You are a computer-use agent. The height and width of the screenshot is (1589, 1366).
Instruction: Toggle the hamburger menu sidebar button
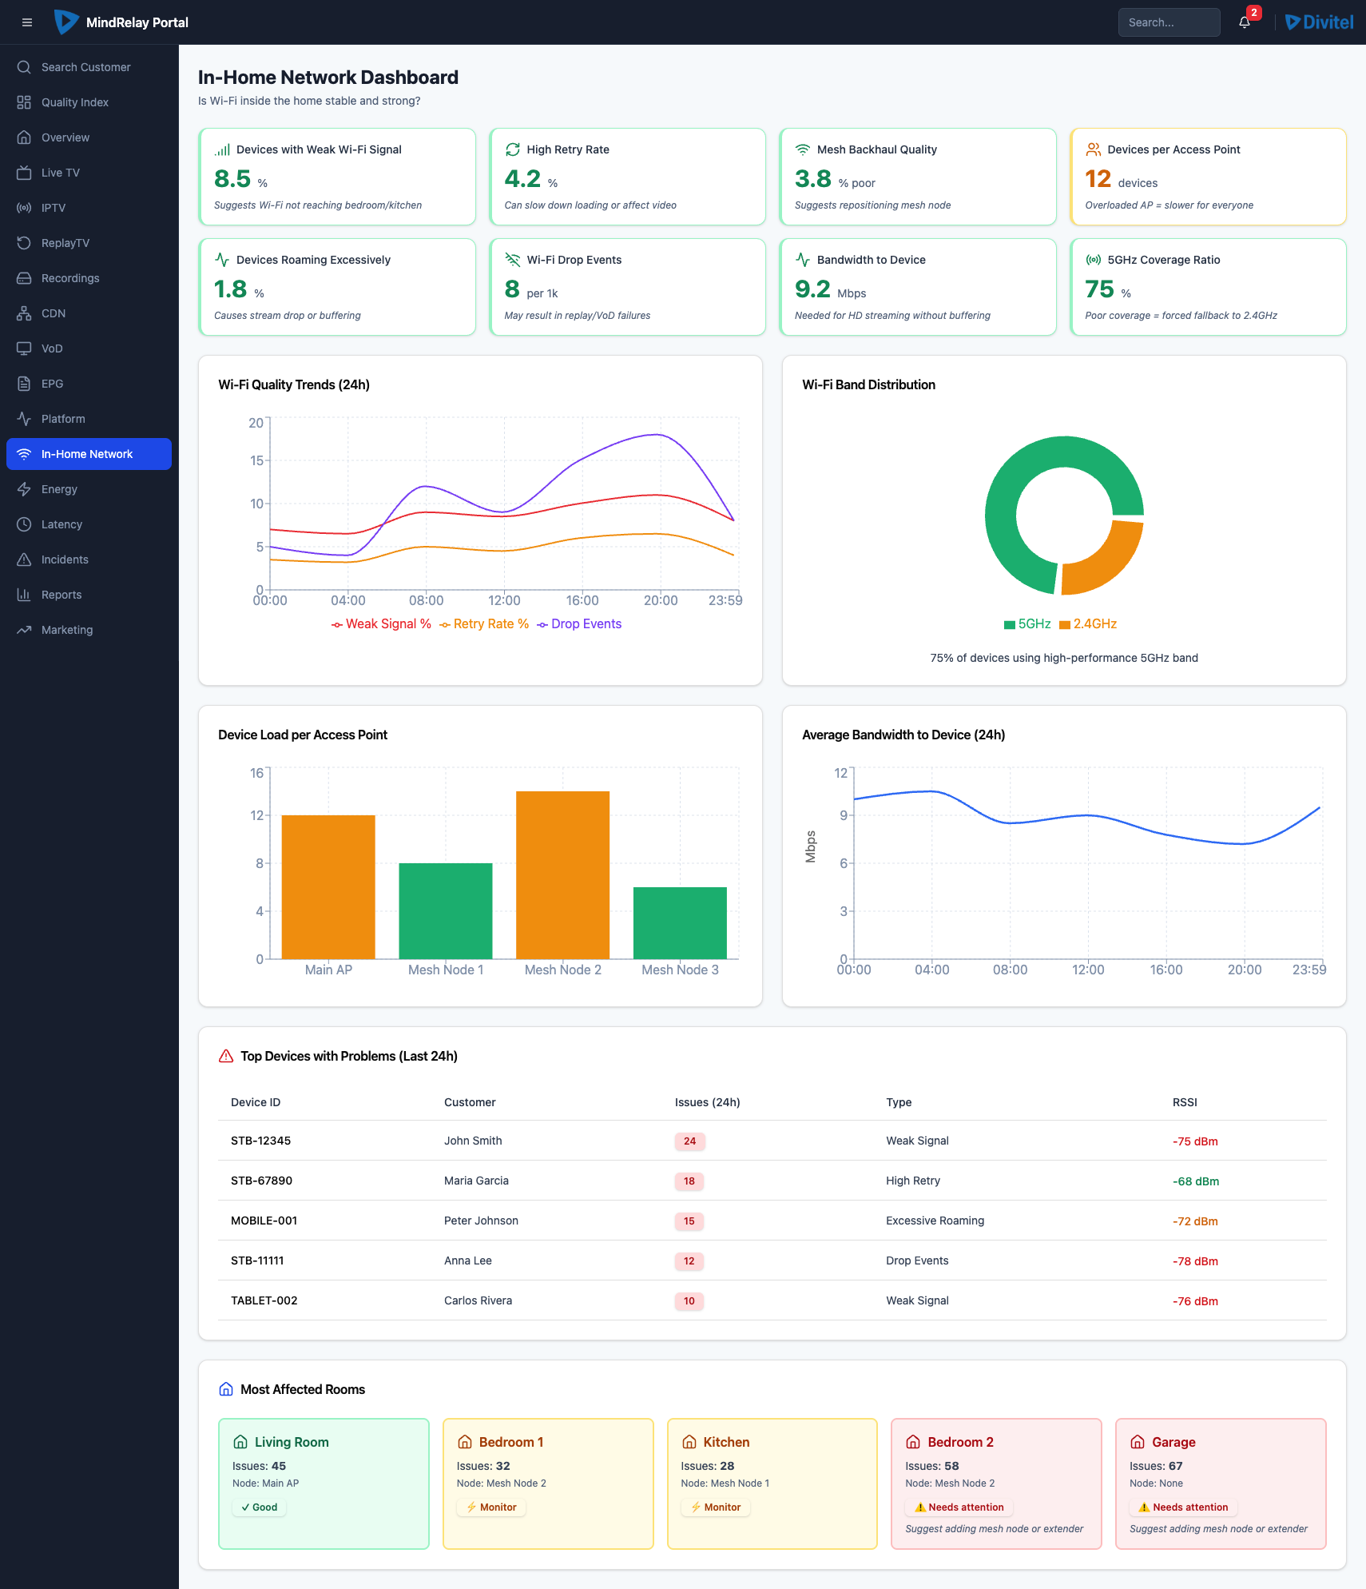click(27, 22)
